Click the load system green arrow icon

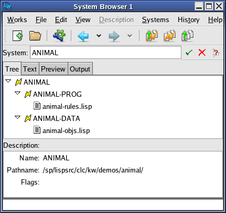(187, 36)
